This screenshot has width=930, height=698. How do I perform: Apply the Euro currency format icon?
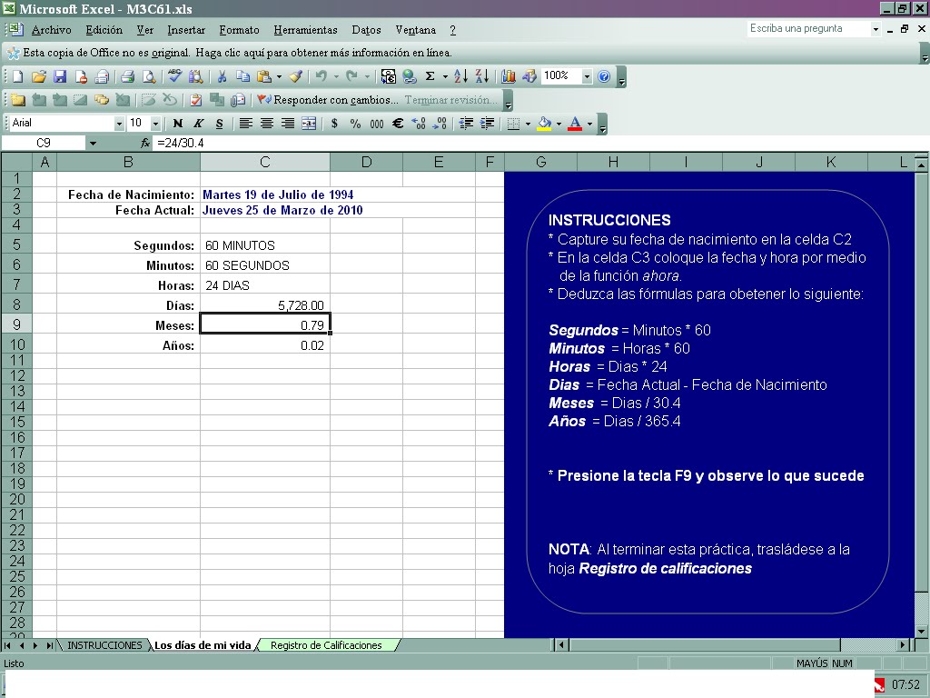[x=396, y=124]
